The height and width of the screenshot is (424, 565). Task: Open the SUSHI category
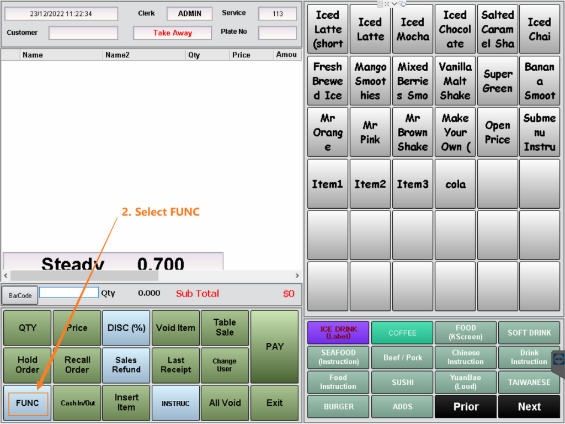(402, 382)
